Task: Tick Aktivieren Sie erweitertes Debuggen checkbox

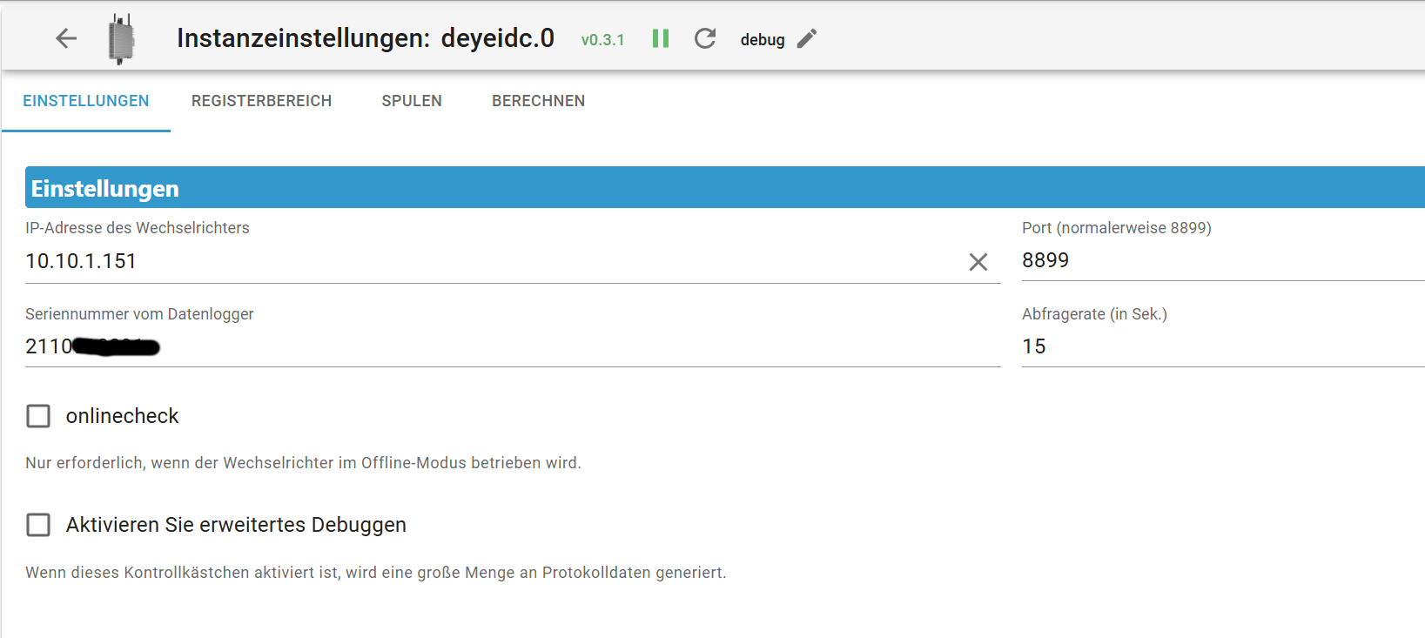Action: [x=38, y=525]
